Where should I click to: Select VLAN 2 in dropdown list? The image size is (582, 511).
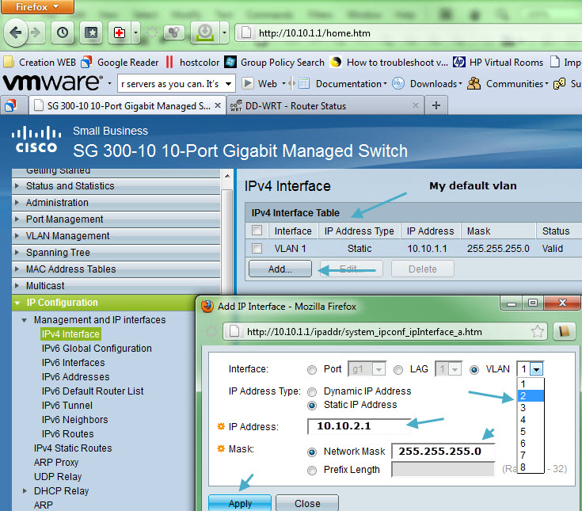coord(531,396)
